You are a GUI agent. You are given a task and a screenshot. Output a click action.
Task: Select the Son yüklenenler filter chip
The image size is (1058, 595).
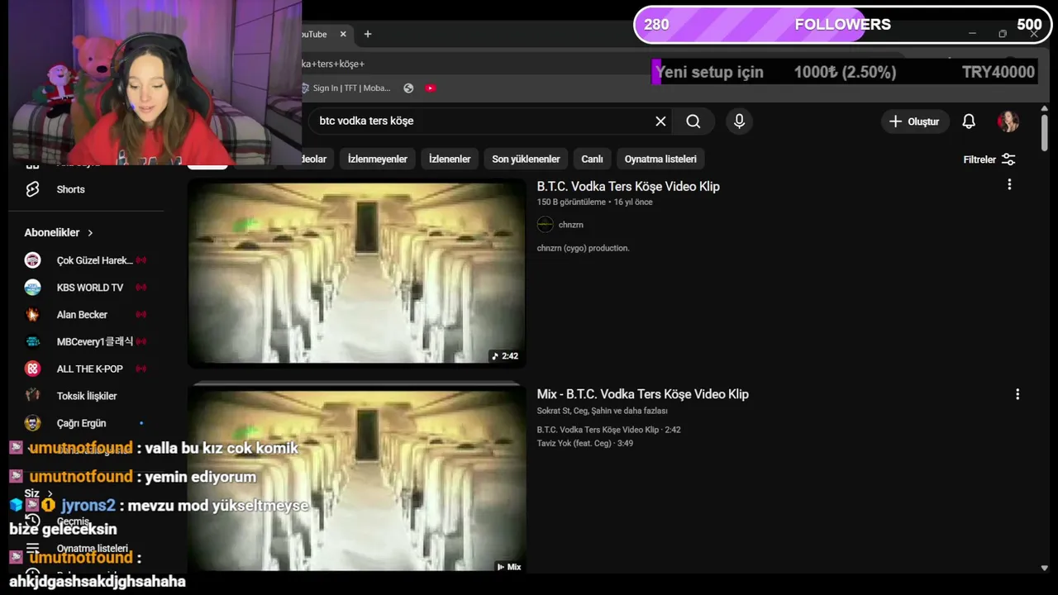coord(526,159)
